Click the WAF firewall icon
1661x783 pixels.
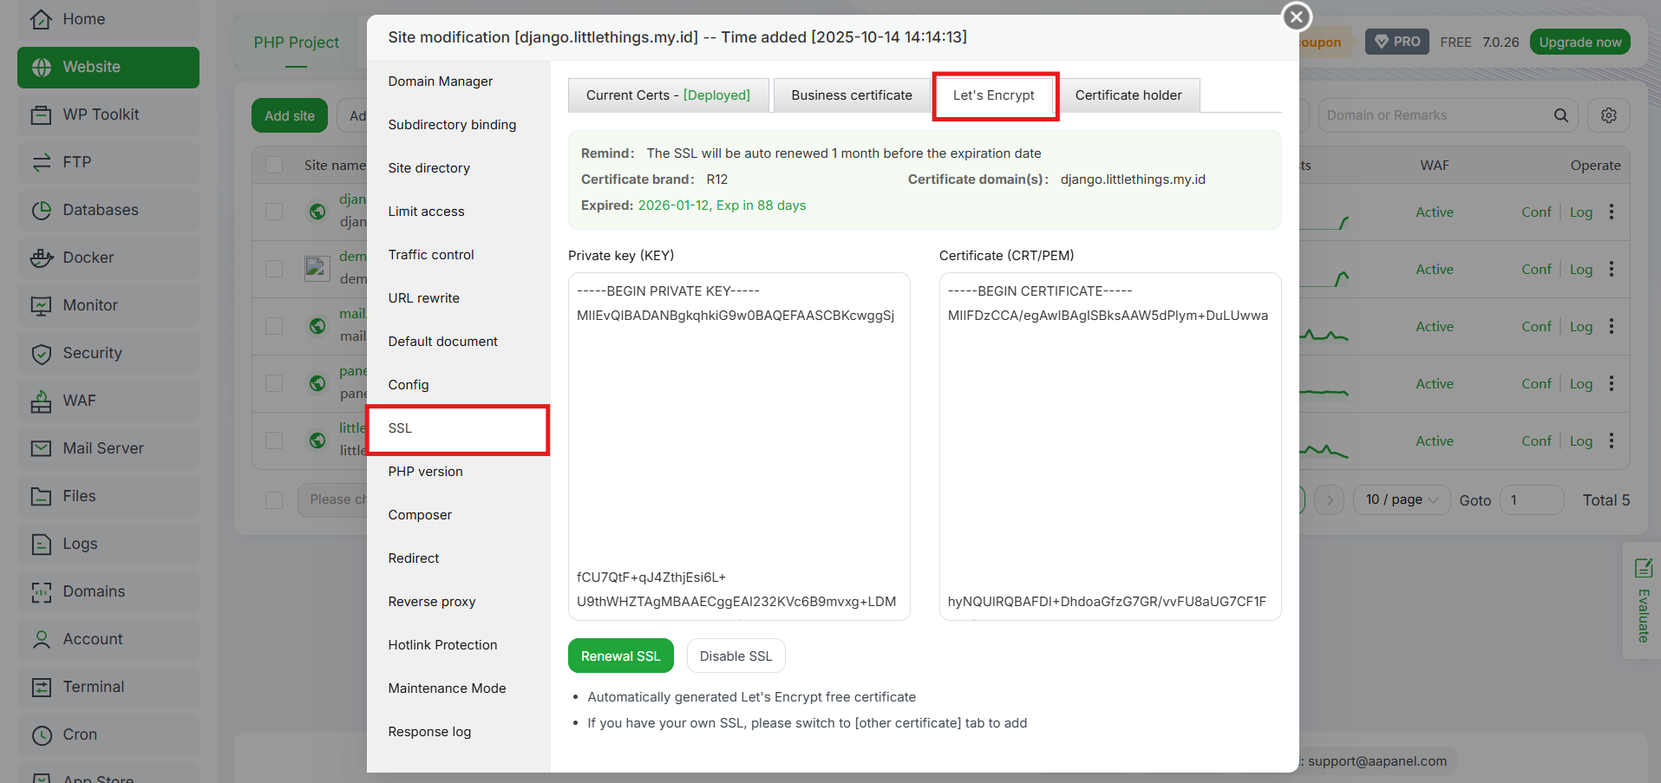[41, 401]
